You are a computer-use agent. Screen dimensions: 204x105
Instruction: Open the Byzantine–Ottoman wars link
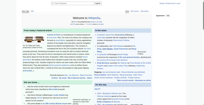point(112,94)
